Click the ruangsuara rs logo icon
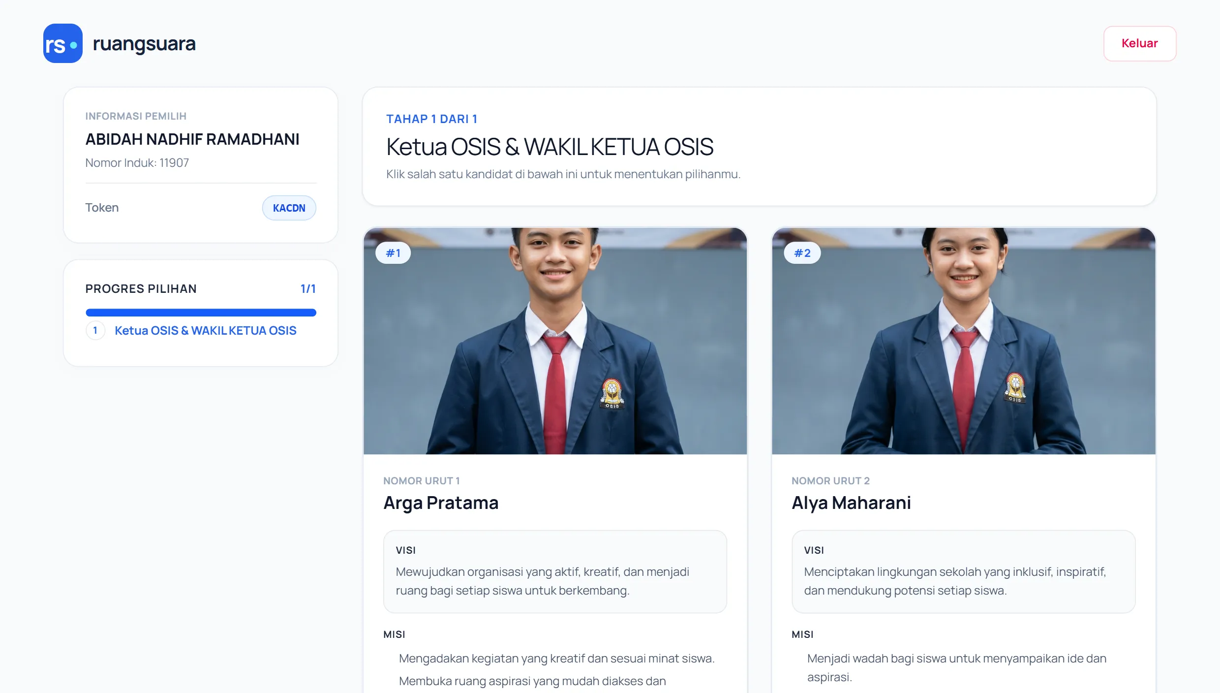1220x693 pixels. 62,43
